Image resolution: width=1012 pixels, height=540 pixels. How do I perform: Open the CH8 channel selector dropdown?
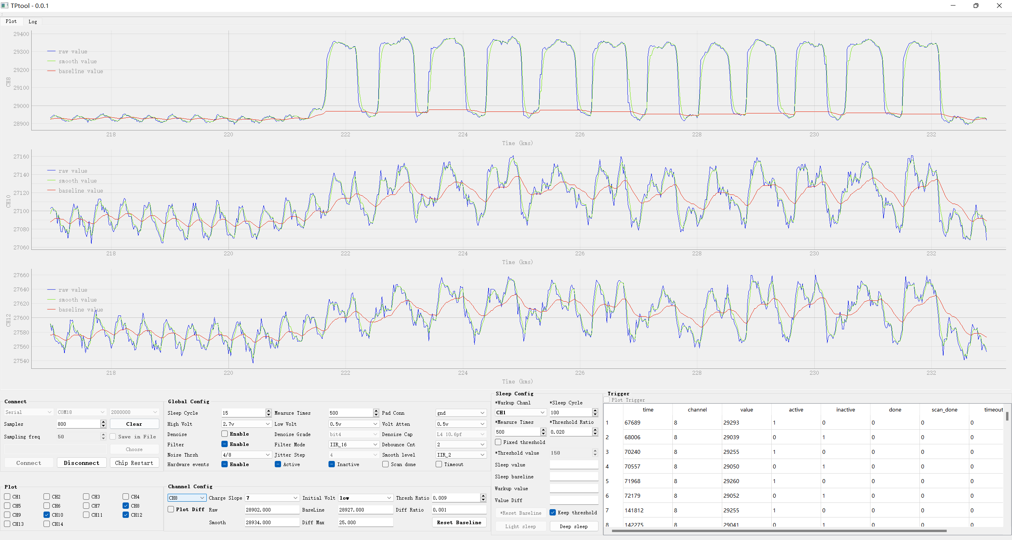[187, 498]
